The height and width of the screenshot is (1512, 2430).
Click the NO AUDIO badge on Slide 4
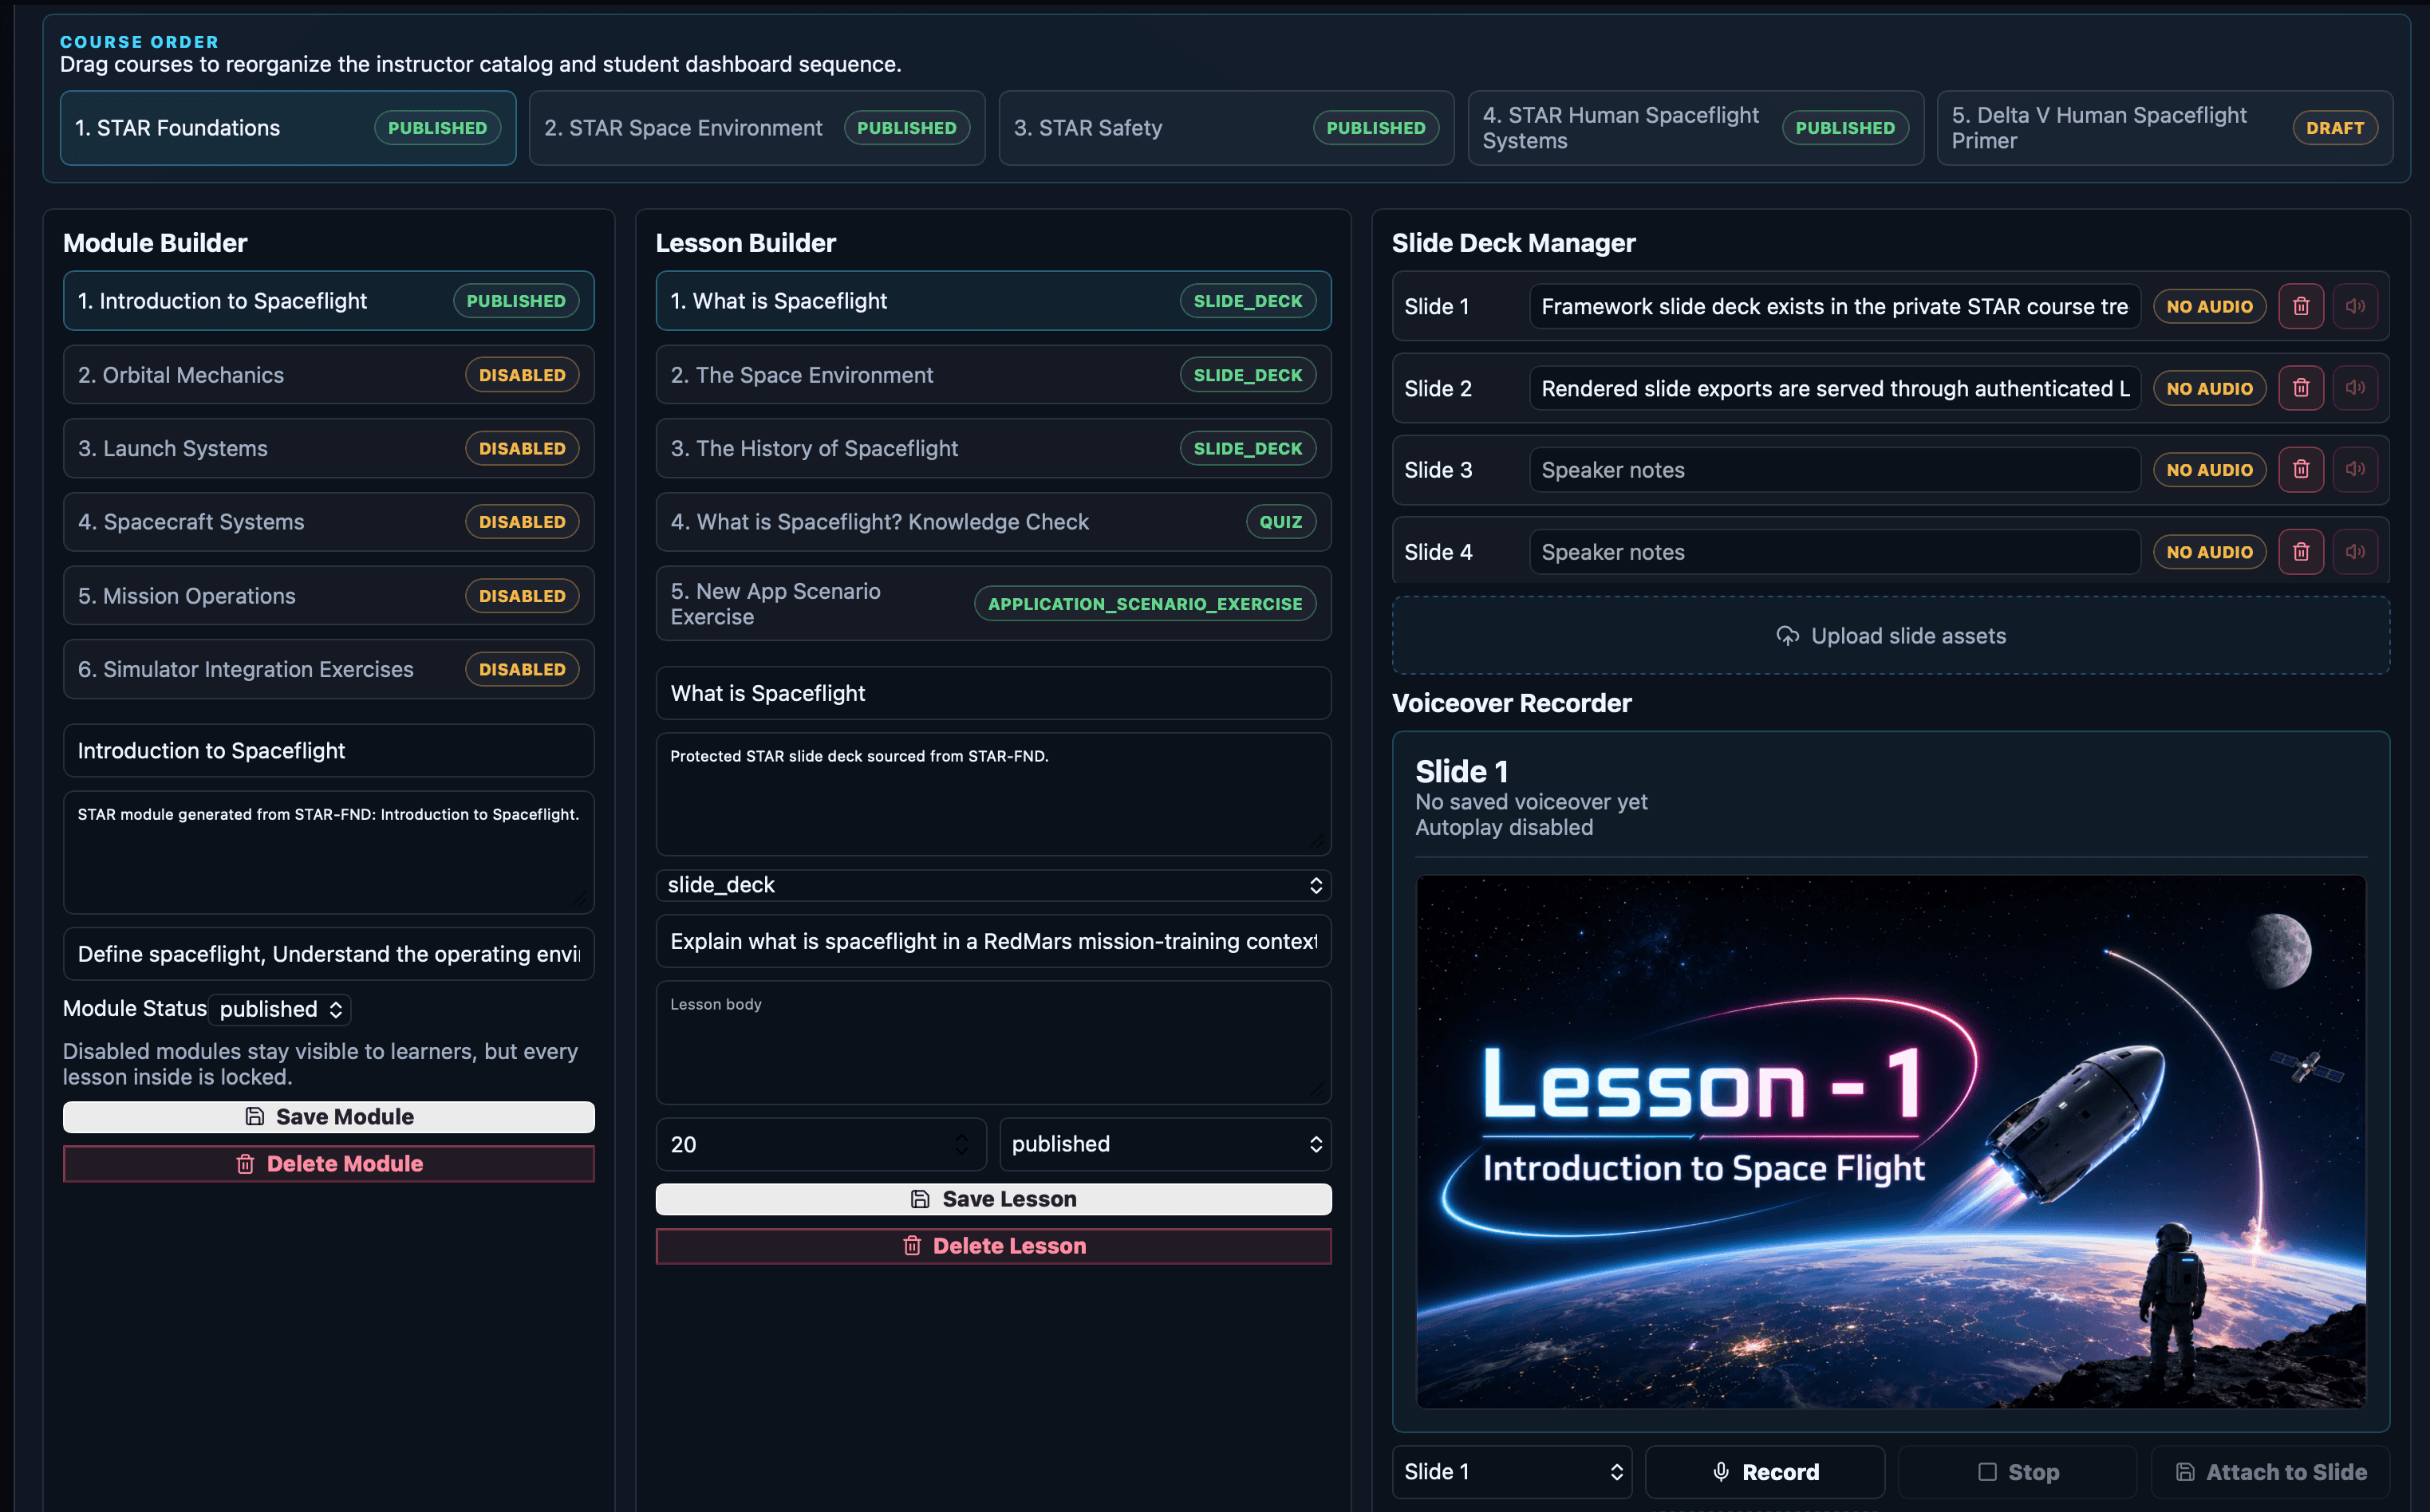coord(2209,551)
